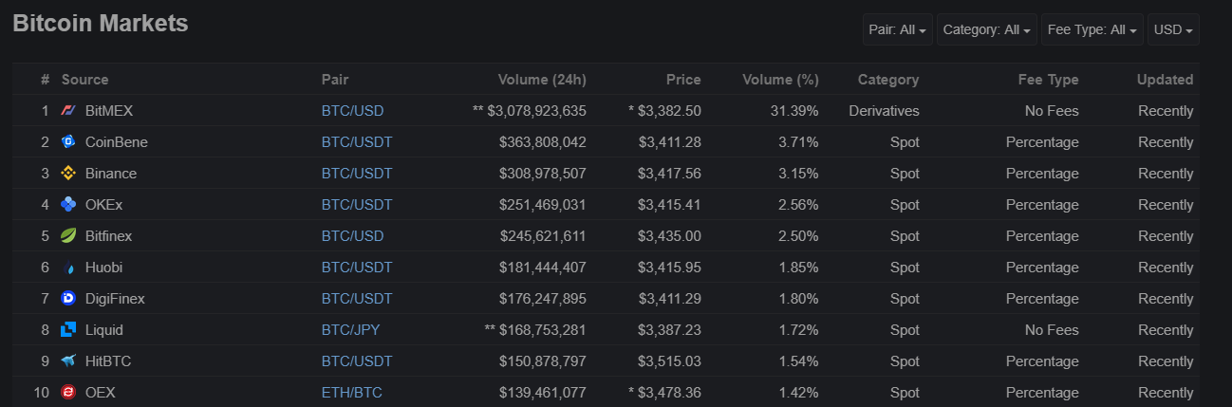Viewport: 1232px width, 407px height.
Task: Click the OKEx exchange logo icon
Action: click(68, 205)
